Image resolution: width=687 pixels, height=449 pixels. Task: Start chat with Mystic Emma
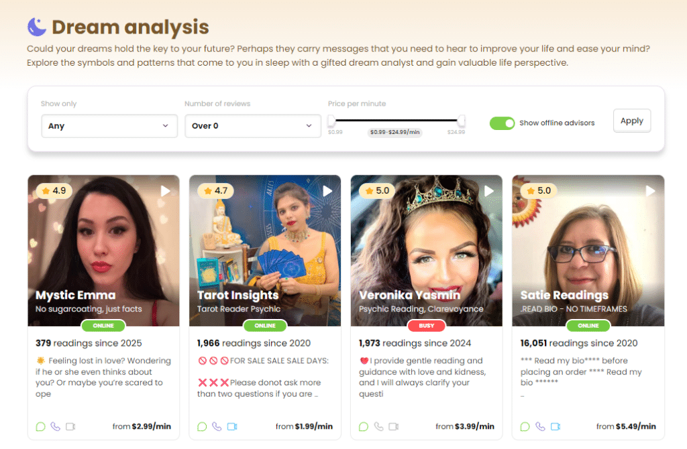coord(40,426)
